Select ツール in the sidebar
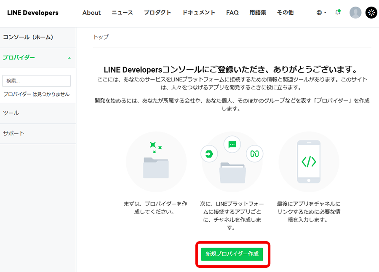The height and width of the screenshot is (272, 379). pos(11,113)
